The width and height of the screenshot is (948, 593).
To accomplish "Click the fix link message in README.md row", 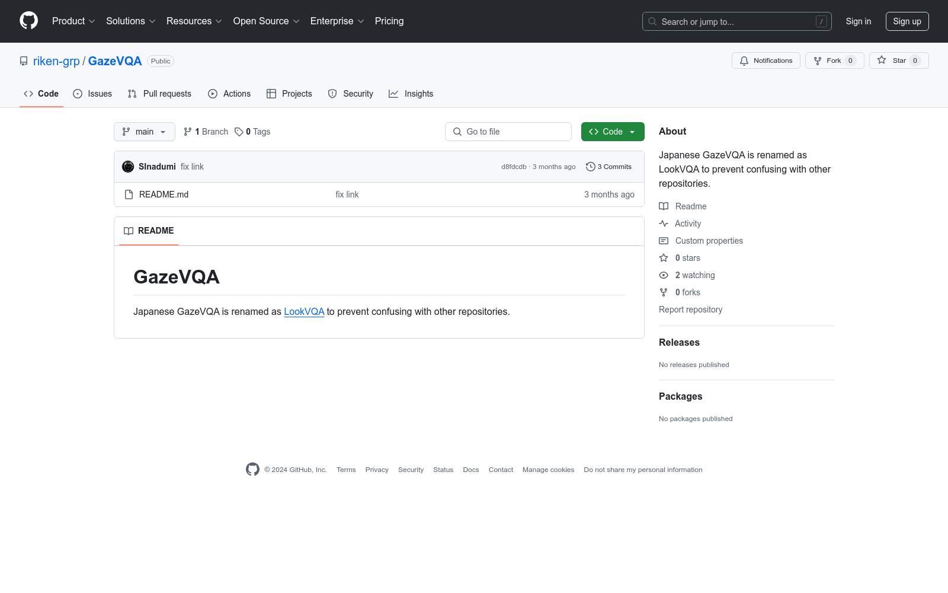I will [x=347, y=195].
